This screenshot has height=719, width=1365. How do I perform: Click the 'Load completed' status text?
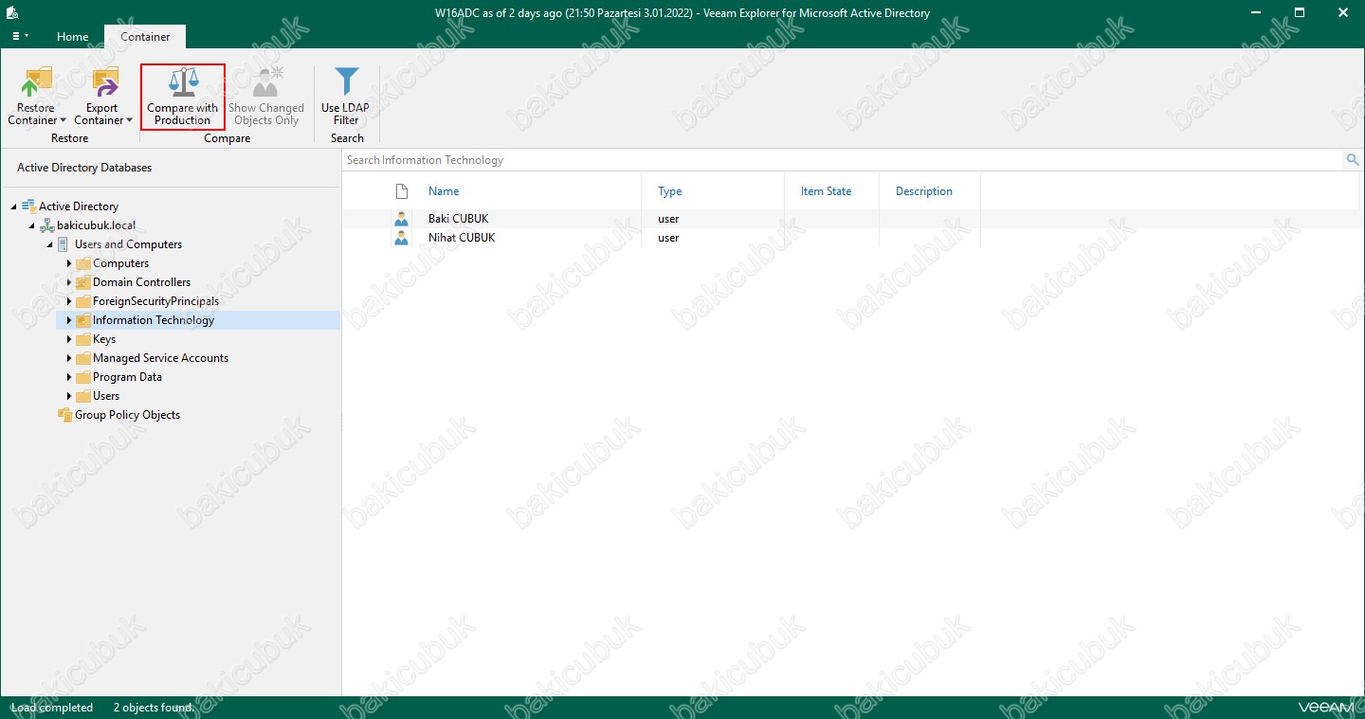pos(52,708)
